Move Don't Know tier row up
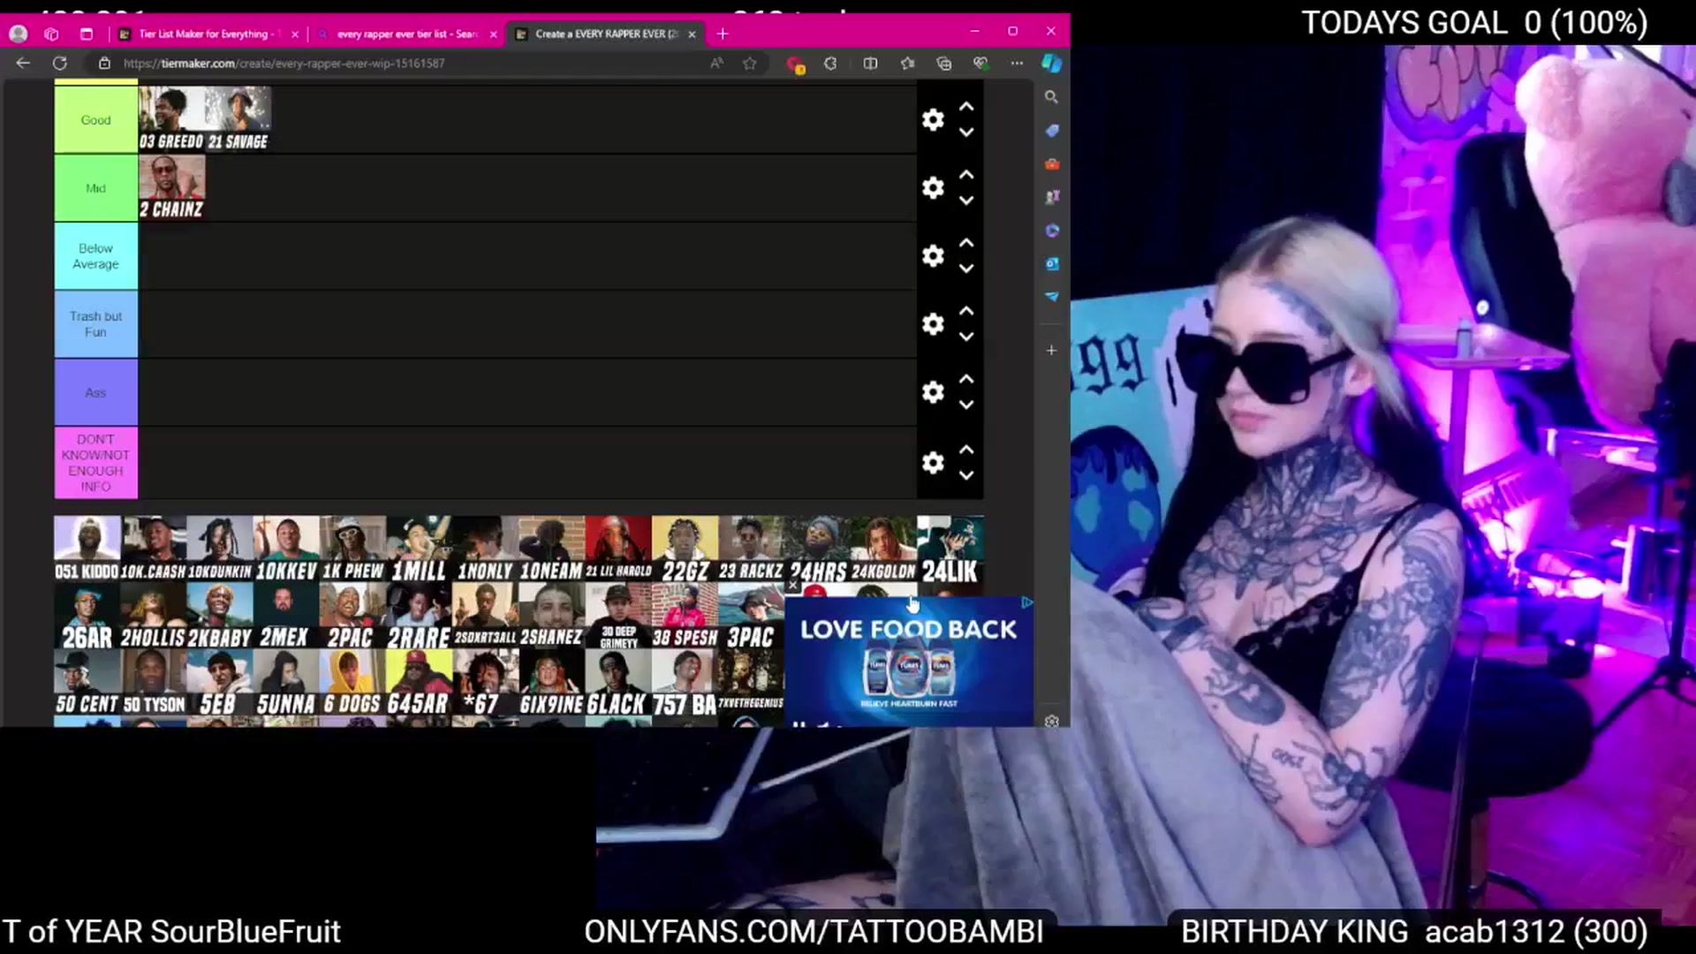 coord(966,450)
